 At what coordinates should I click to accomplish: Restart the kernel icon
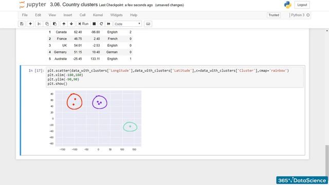[101, 24]
